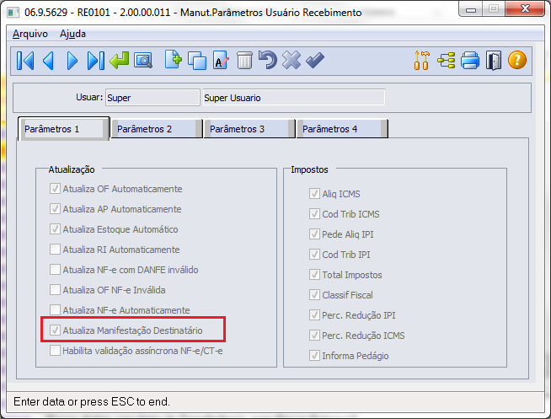Switch to Parâmetros 2 tab
The width and height of the screenshot is (551, 419).
[x=157, y=129]
